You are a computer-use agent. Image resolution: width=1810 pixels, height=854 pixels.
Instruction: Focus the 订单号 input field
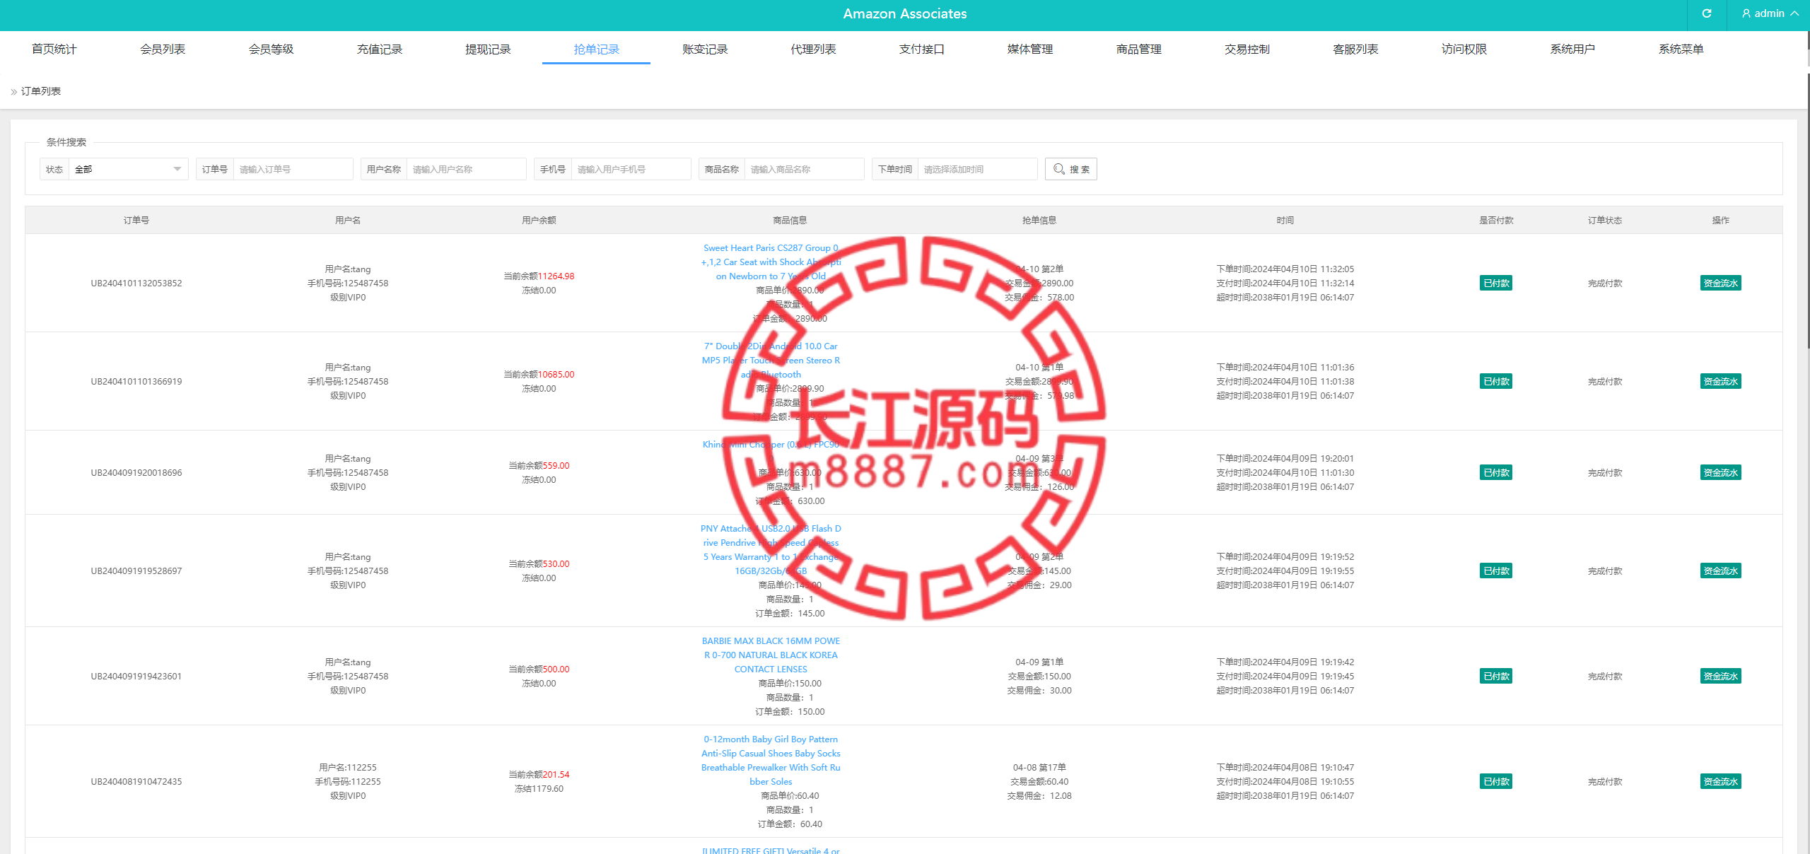click(293, 169)
